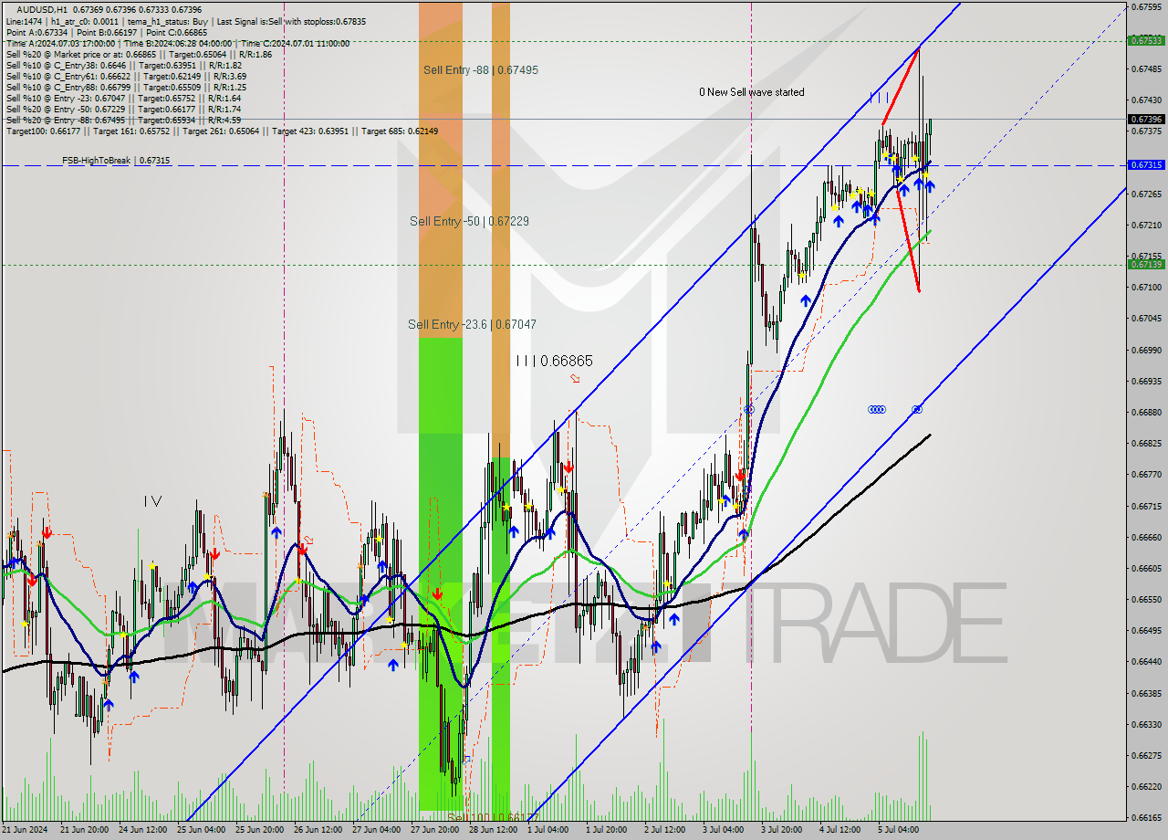The image size is (1168, 840).
Task: Click the 'Sell %20 @ Market price' line
Action: coord(139,54)
